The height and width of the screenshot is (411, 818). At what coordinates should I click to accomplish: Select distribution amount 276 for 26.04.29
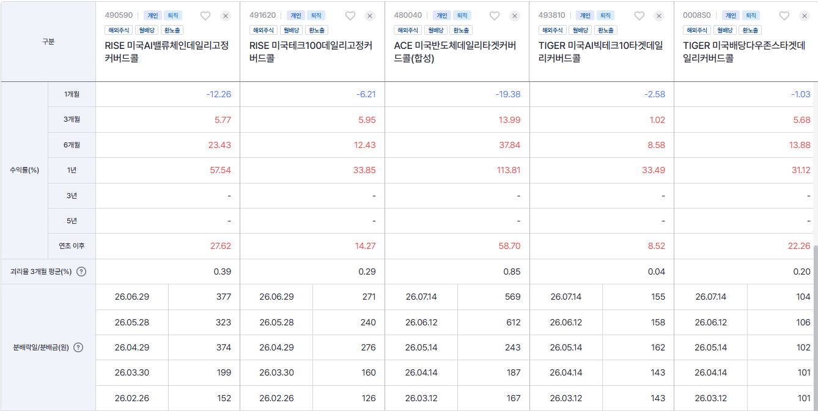(x=369, y=347)
